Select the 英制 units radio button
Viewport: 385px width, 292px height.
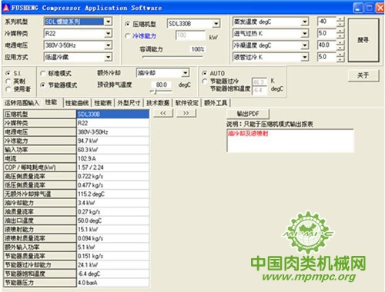pos(8,81)
